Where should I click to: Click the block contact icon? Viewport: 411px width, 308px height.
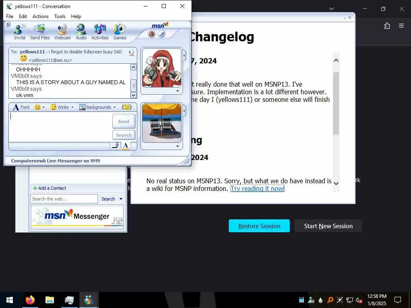[x=151, y=34]
